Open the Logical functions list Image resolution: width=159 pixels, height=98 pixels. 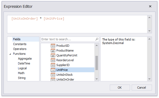pyautogui.click(x=22, y=68)
